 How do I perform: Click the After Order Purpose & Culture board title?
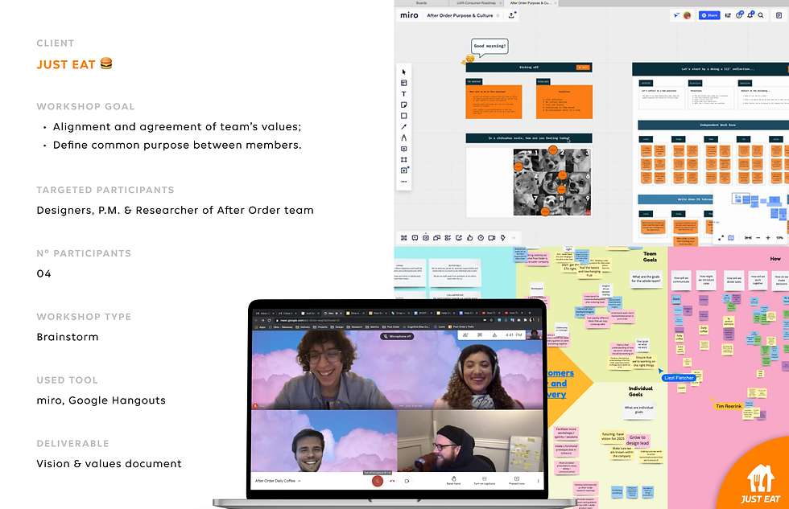(460, 15)
